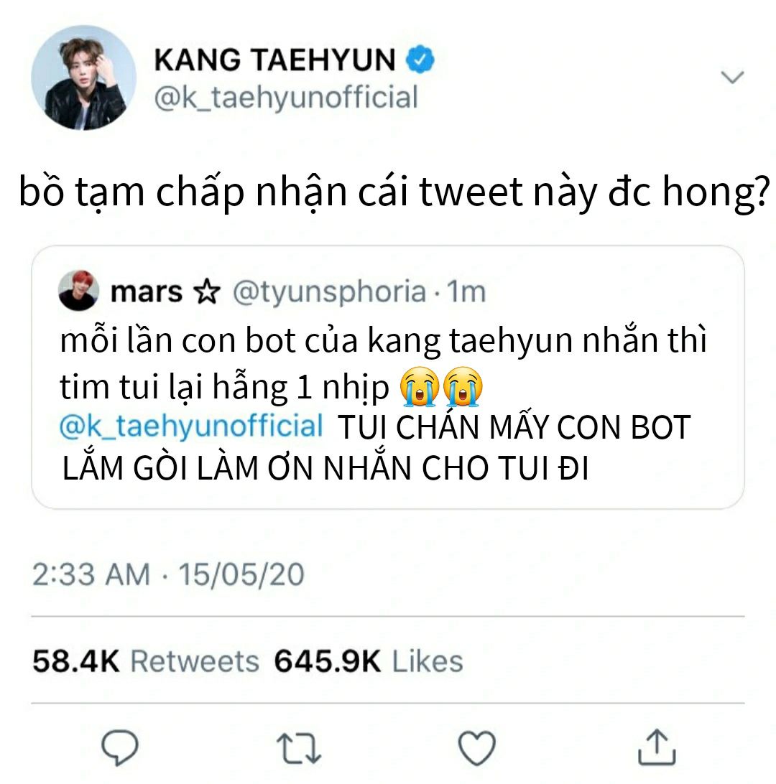The width and height of the screenshot is (776, 784).
Task: Click the mars display name
Action: pyautogui.click(x=146, y=292)
